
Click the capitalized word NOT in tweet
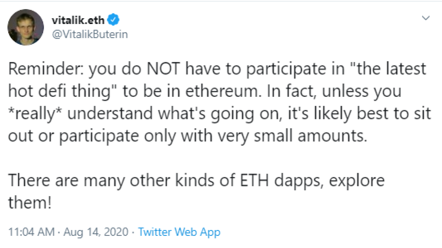coord(163,68)
